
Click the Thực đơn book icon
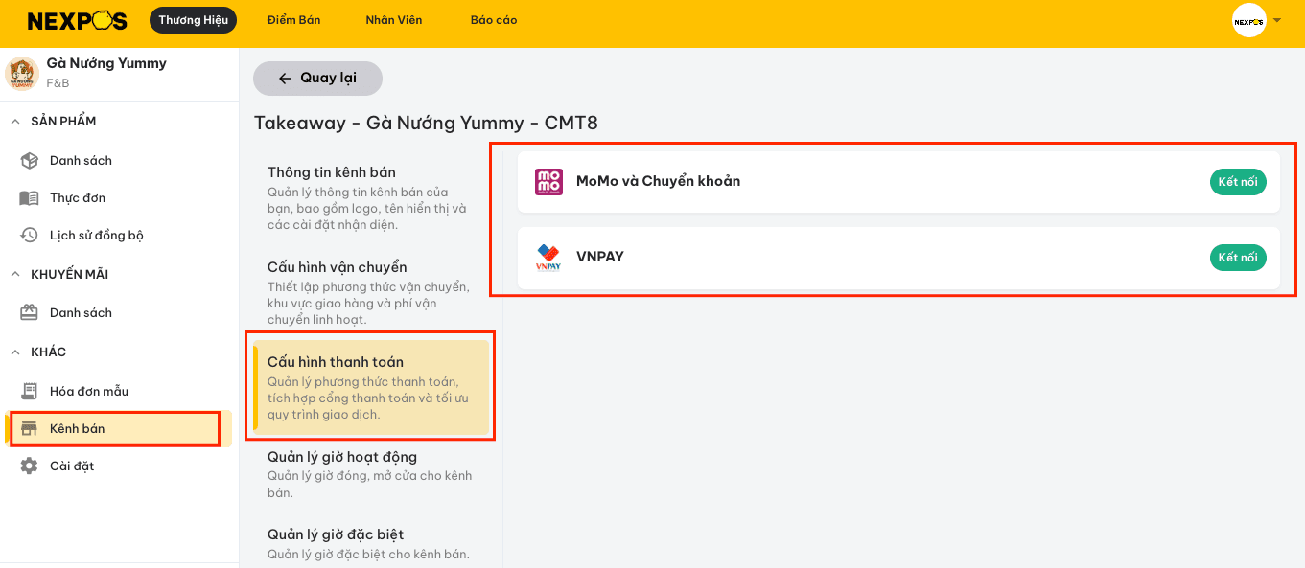[x=30, y=197]
